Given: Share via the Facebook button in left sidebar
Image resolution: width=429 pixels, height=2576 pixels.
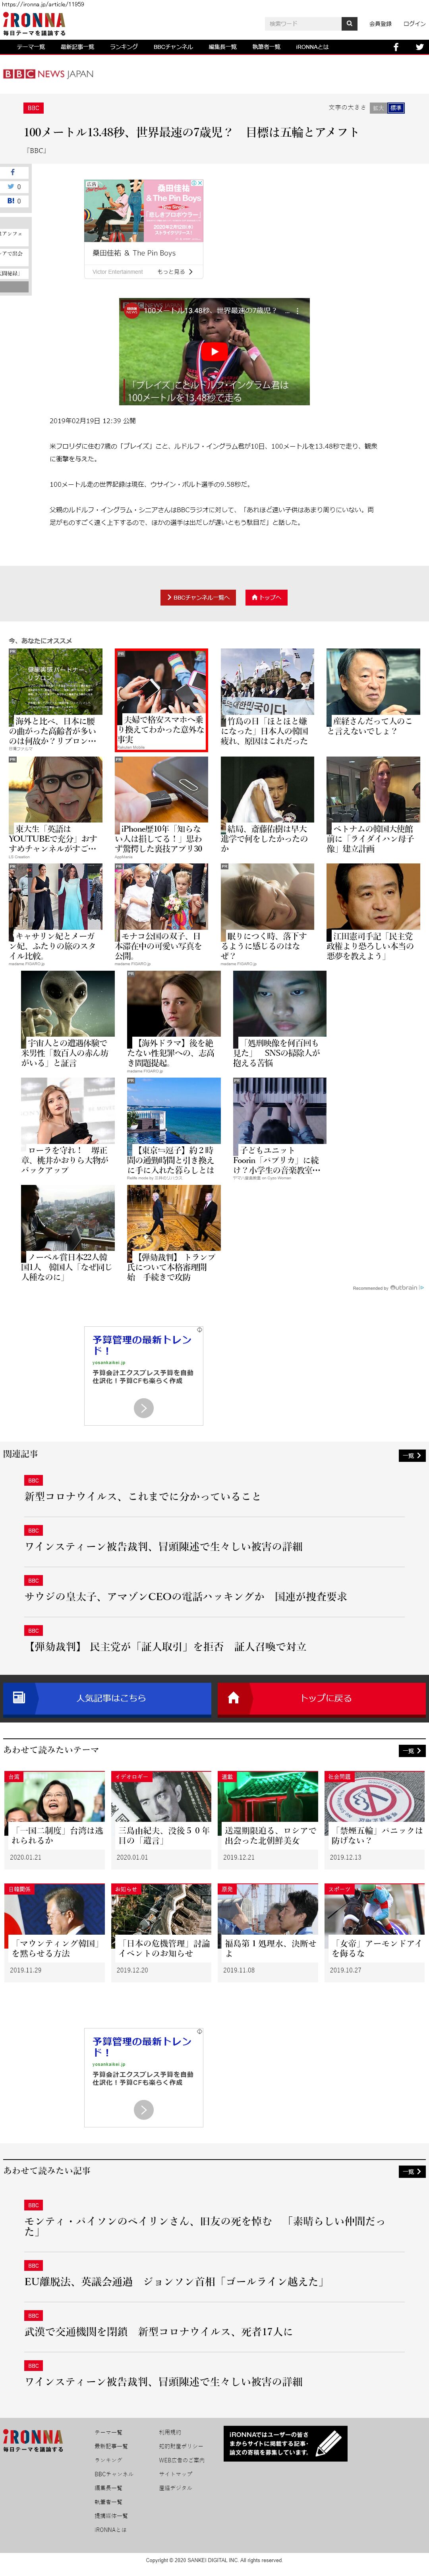Looking at the screenshot, I should [x=14, y=172].
